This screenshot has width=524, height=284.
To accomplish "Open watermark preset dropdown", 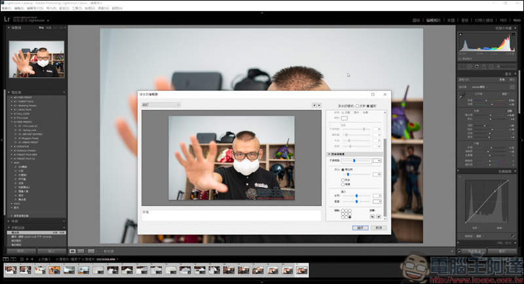I will (161, 105).
